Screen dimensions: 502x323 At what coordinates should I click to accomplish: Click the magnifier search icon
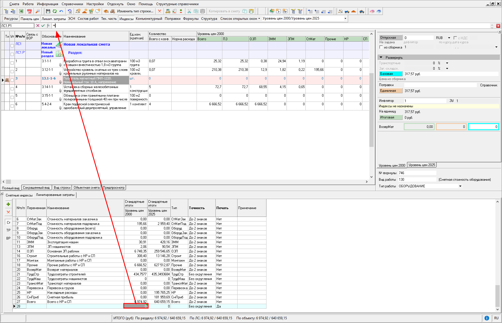coord(38,11)
